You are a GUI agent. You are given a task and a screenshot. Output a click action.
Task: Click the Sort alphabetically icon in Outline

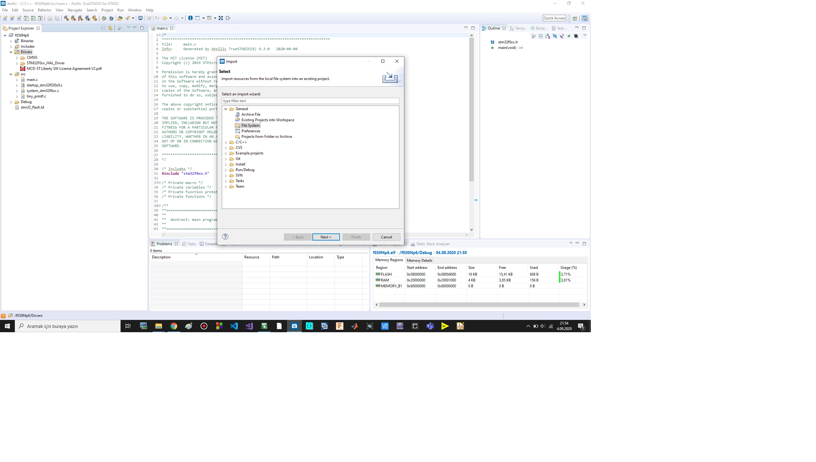point(547,36)
